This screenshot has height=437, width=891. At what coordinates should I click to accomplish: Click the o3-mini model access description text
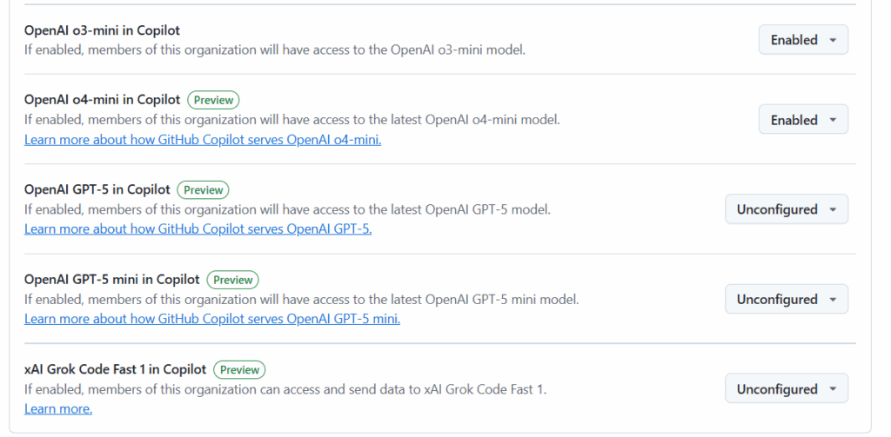275,50
